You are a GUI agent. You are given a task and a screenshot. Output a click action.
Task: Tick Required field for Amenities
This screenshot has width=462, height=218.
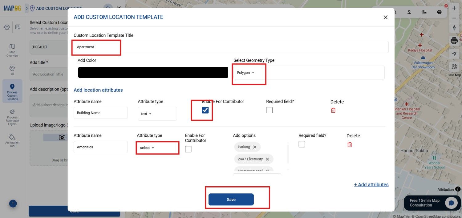pos(302,144)
